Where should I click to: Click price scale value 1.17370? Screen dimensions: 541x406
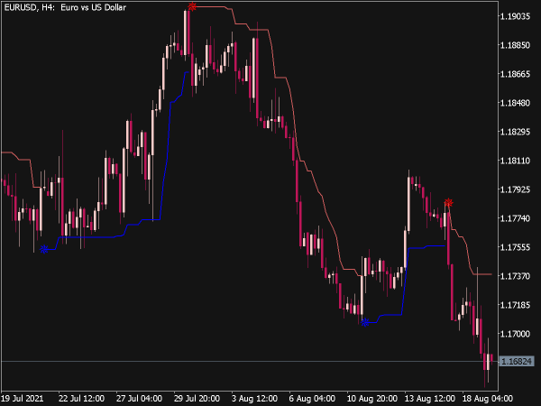coord(515,276)
